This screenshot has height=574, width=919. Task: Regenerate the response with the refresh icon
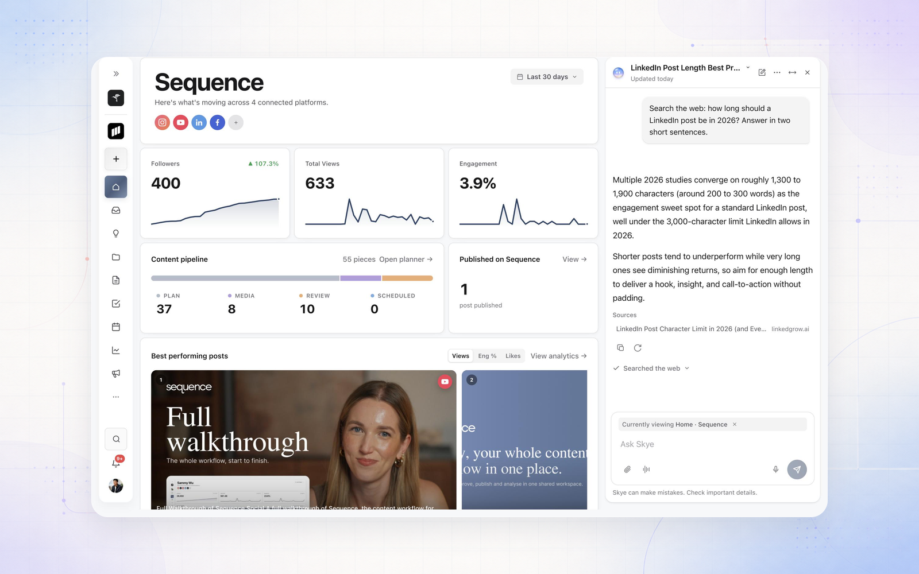(638, 348)
